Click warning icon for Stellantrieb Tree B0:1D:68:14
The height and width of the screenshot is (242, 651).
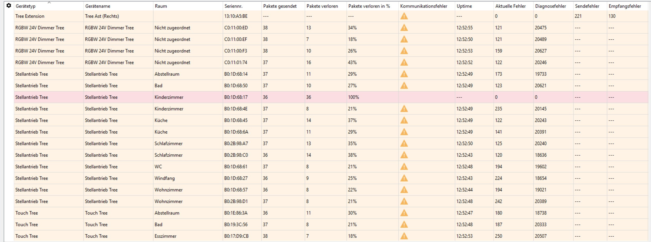(404, 74)
